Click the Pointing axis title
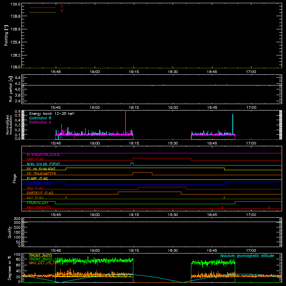 [x=6, y=35]
